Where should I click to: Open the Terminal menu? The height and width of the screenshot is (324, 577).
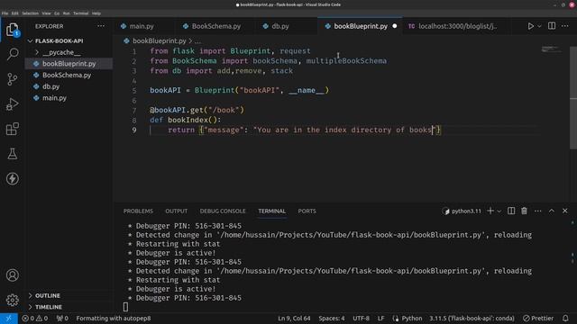tap(80, 13)
